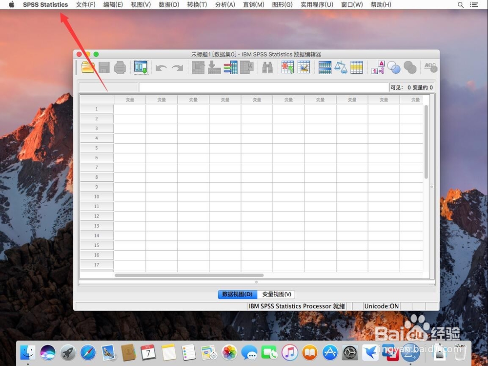Screen dimensions: 488x366
Task: Click 'IBM SPSS Statistics Processor 就绪' status text
Action: pos(297,306)
